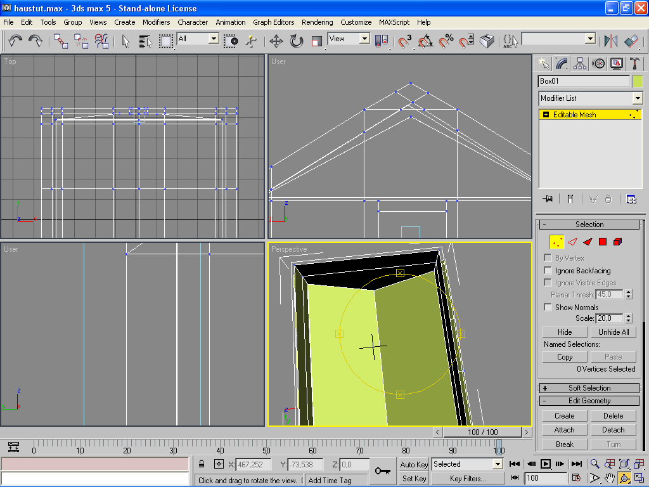This screenshot has height=487, width=649.
Task: Toggle the Set Key mode button
Action: (414, 478)
